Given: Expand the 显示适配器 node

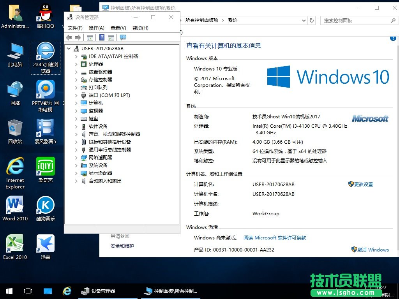Looking at the screenshot, I should click(76, 173).
